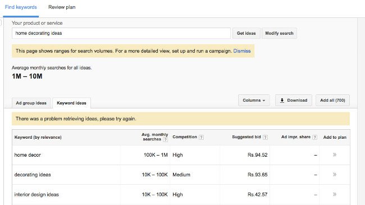Open help icon beside Suggested bid
365x205 pixels.
click(265, 137)
